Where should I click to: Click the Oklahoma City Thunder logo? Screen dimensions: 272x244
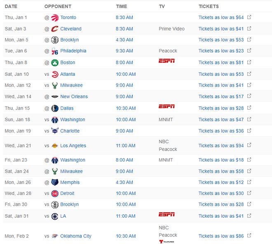(55, 236)
